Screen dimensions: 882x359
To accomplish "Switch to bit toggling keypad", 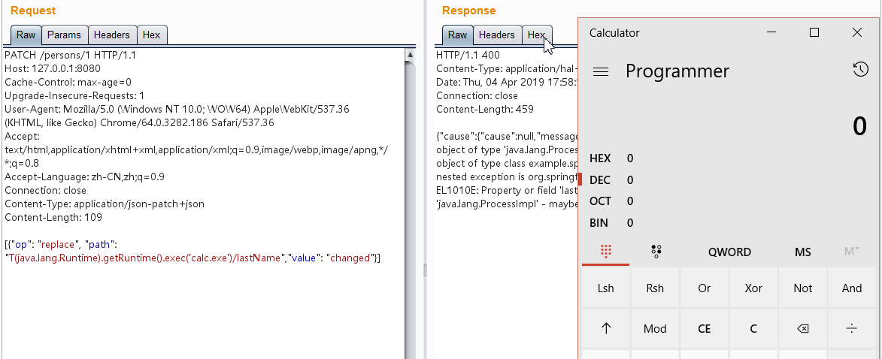I will tap(655, 252).
